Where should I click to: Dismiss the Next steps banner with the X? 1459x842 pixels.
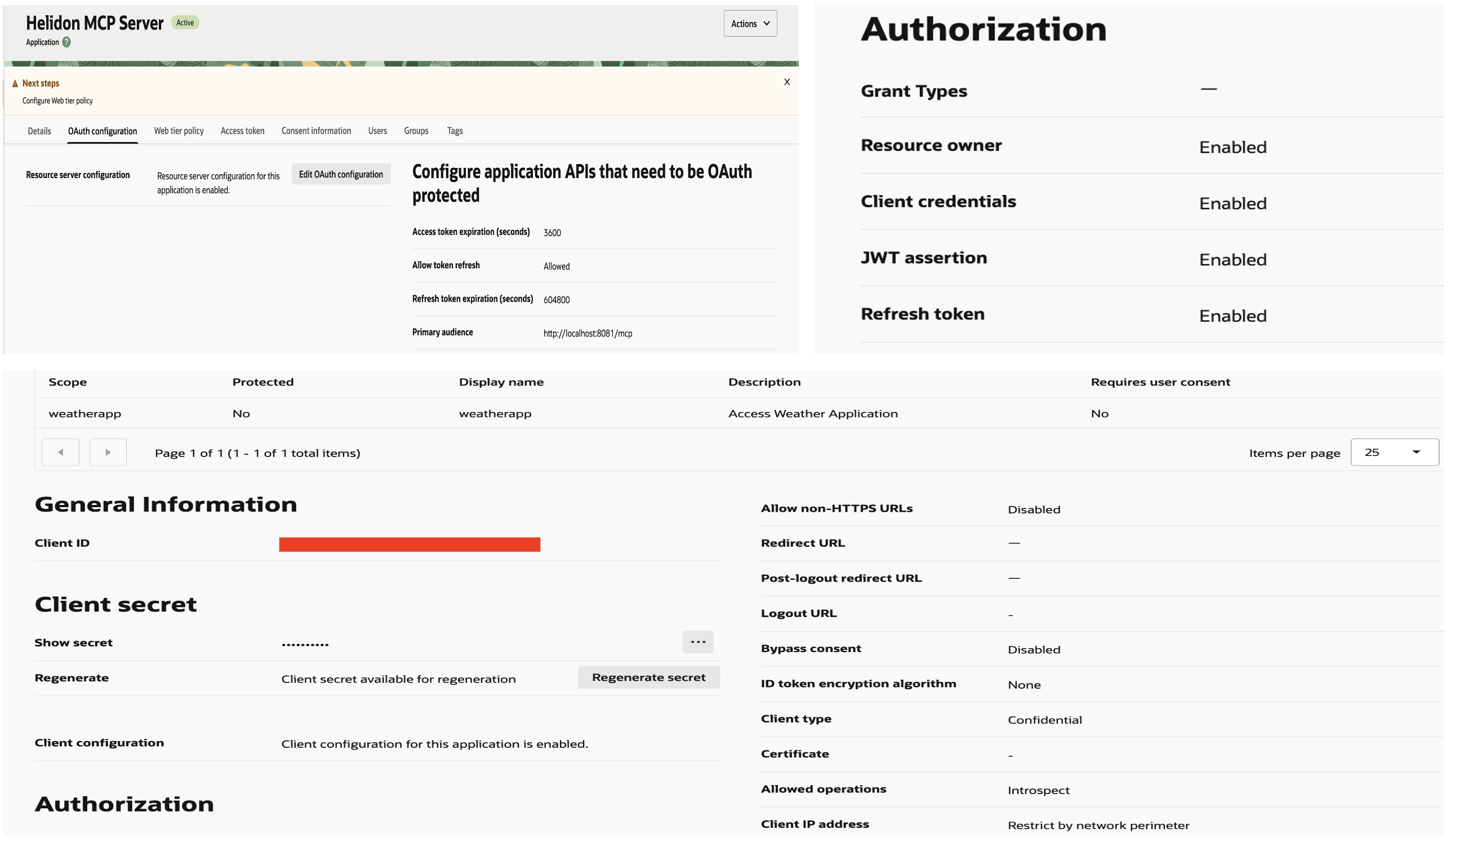[x=787, y=82]
